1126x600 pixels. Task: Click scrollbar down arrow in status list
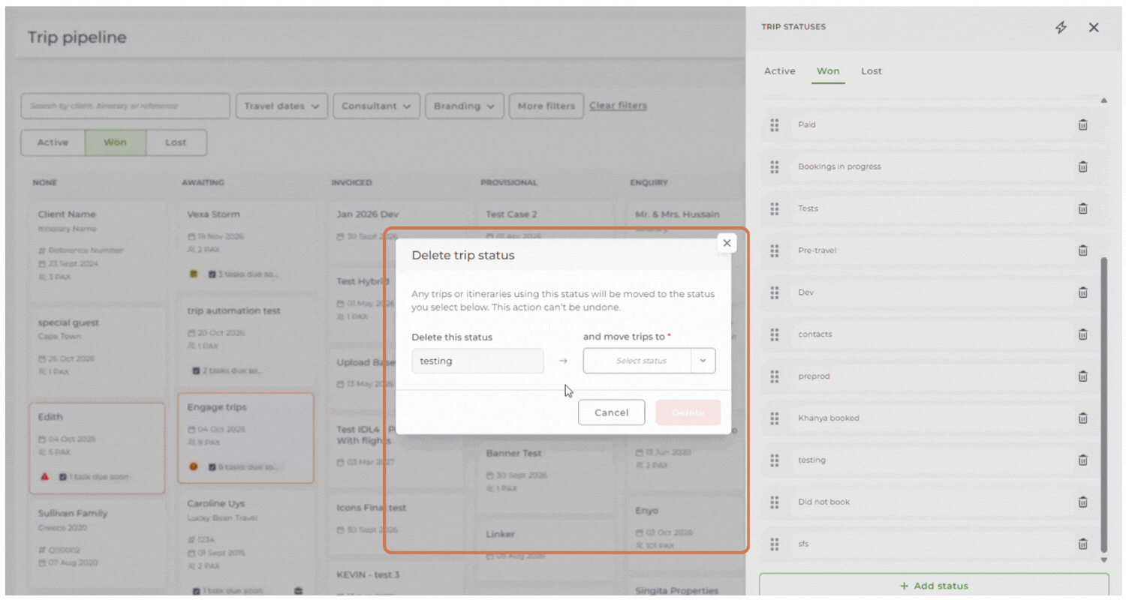point(1103,560)
